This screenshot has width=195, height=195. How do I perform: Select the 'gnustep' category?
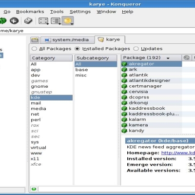(51, 92)
